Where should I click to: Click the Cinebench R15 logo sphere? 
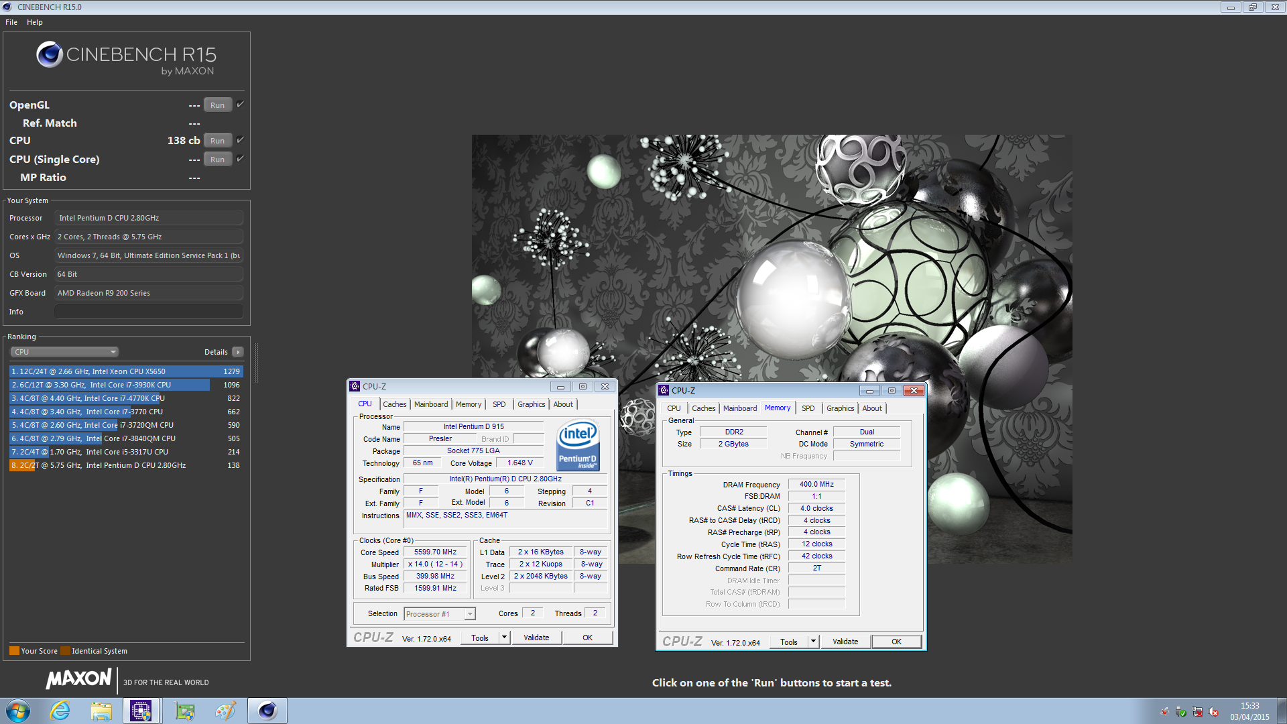pyautogui.click(x=50, y=54)
